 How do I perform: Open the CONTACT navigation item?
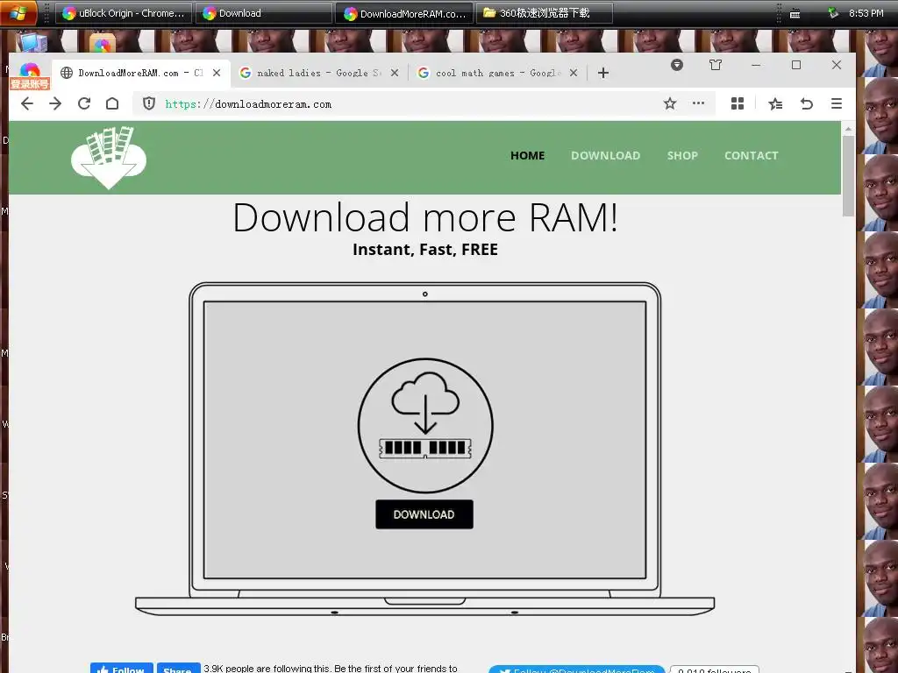pyautogui.click(x=751, y=155)
